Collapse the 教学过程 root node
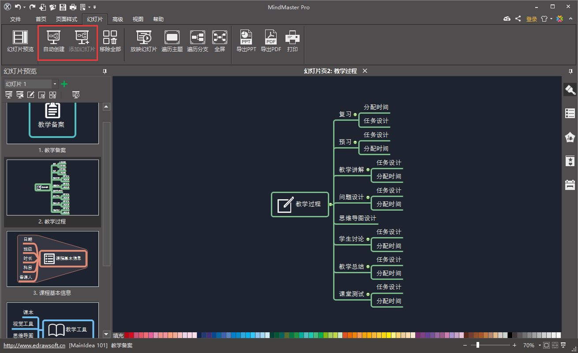 330,204
